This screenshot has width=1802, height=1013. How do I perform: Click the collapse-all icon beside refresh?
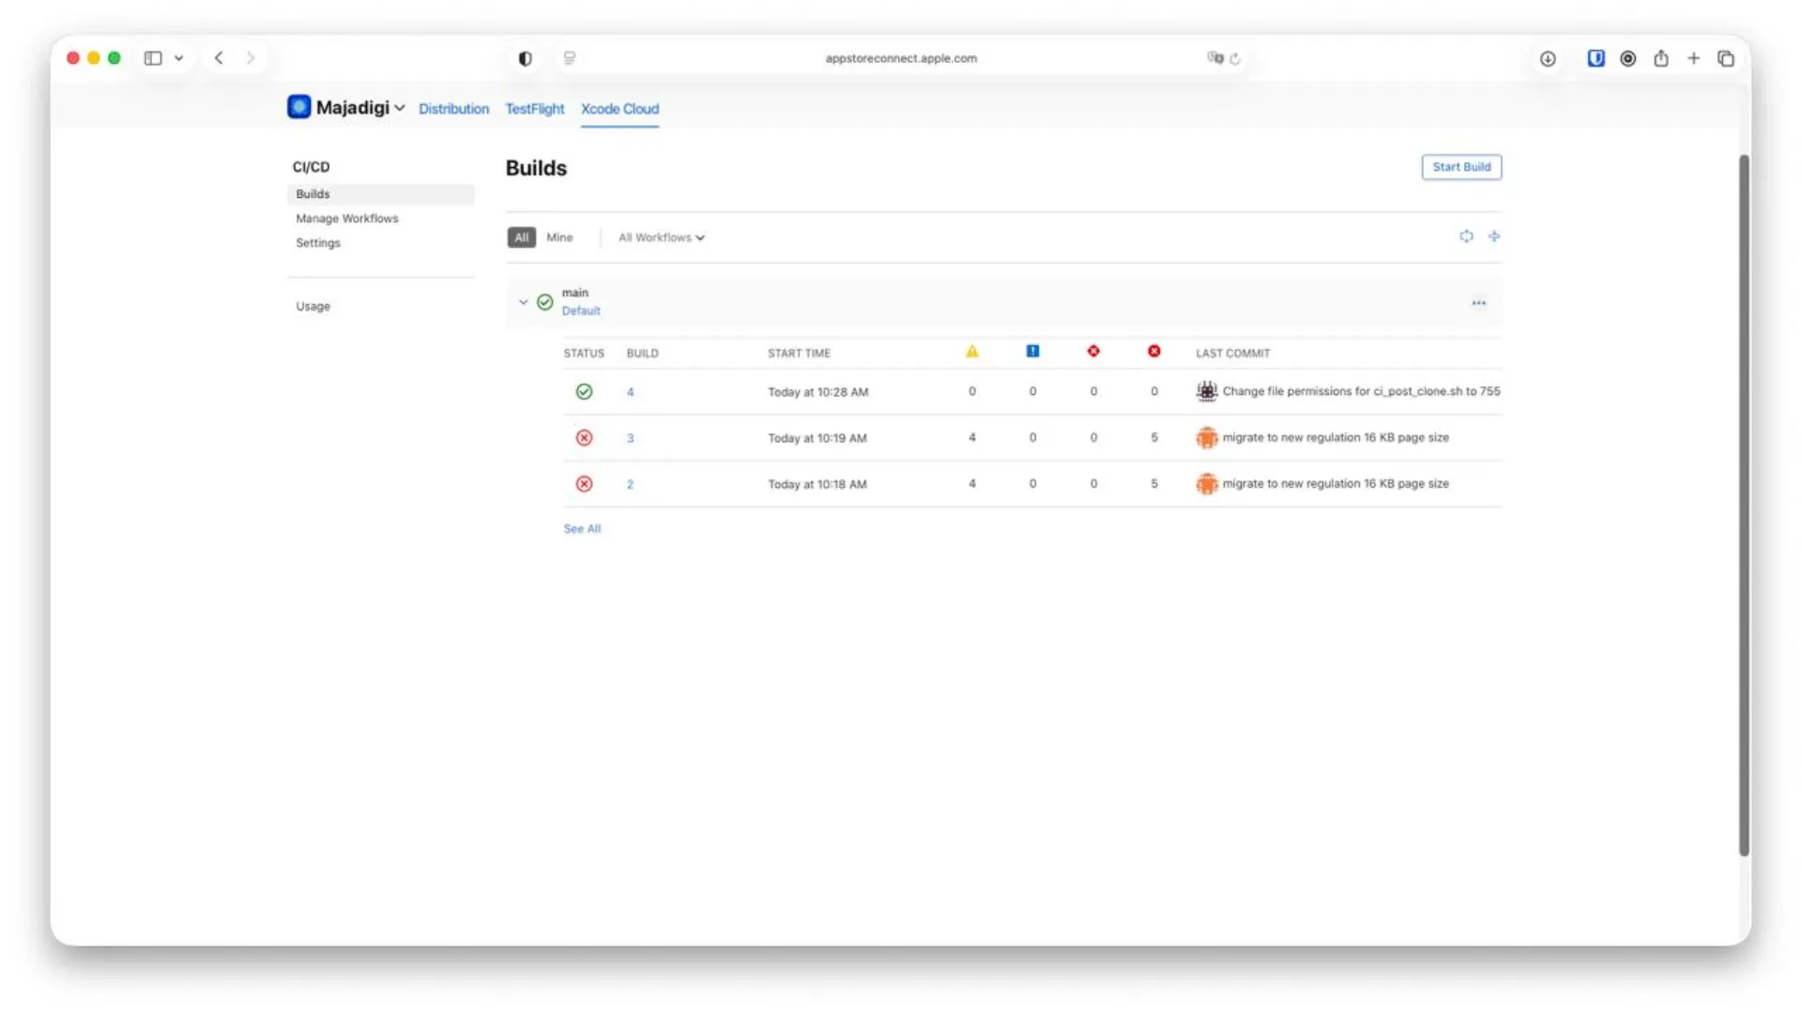1494,236
